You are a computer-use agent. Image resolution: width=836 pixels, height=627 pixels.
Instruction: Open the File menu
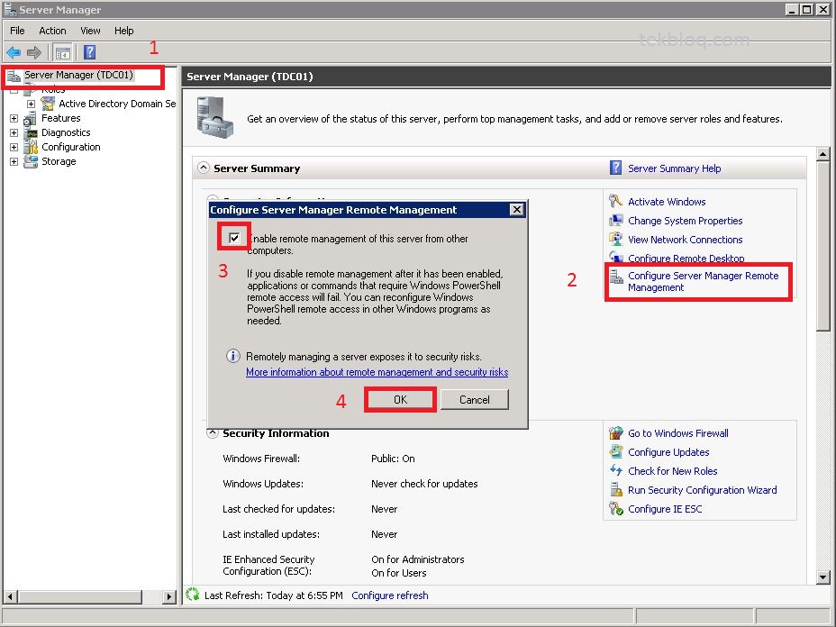coord(17,31)
